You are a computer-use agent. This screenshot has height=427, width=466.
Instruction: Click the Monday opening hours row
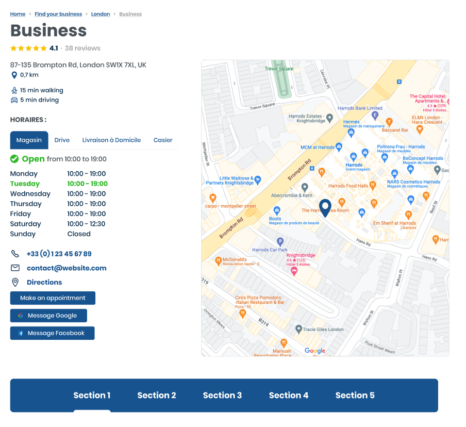[x=58, y=174]
